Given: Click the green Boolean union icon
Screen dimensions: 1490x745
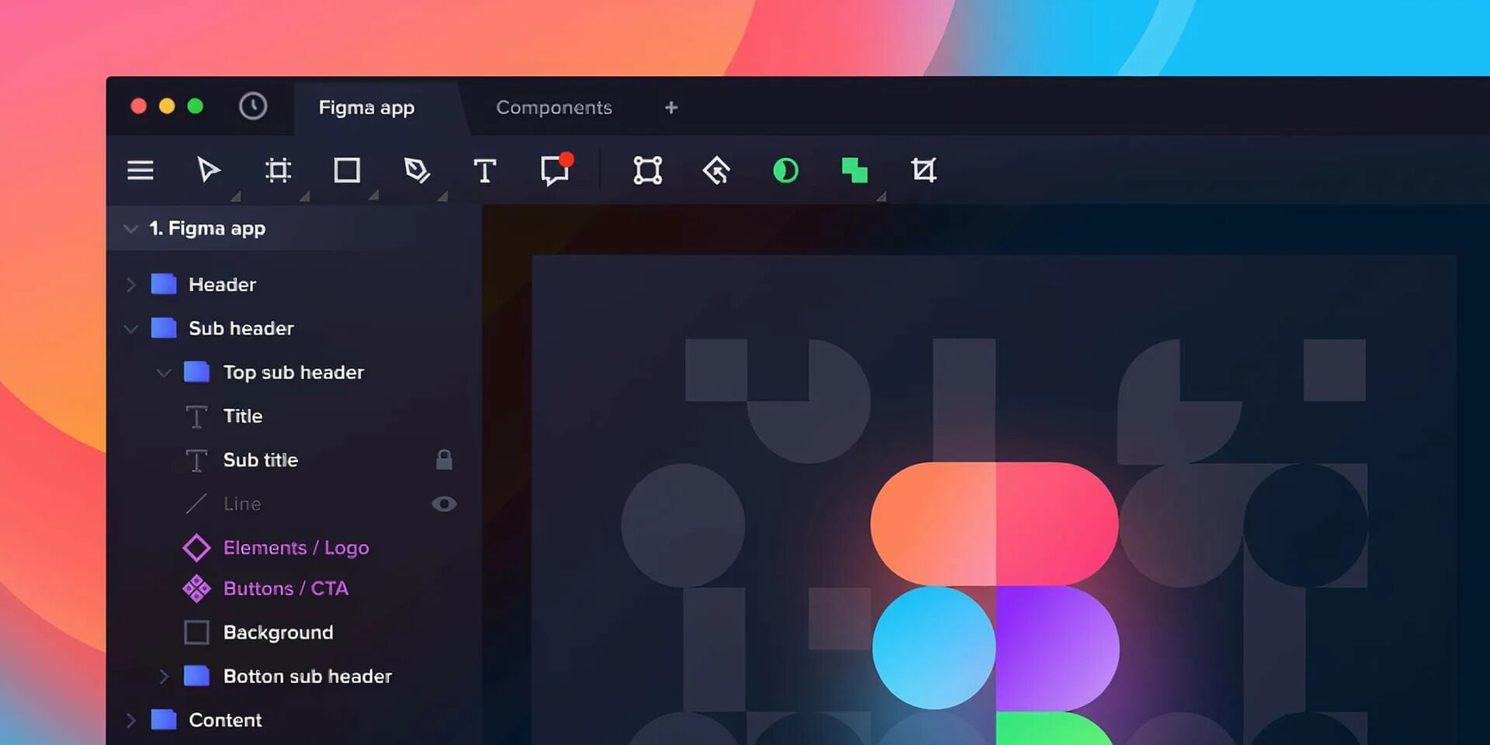Looking at the screenshot, I should point(854,170).
